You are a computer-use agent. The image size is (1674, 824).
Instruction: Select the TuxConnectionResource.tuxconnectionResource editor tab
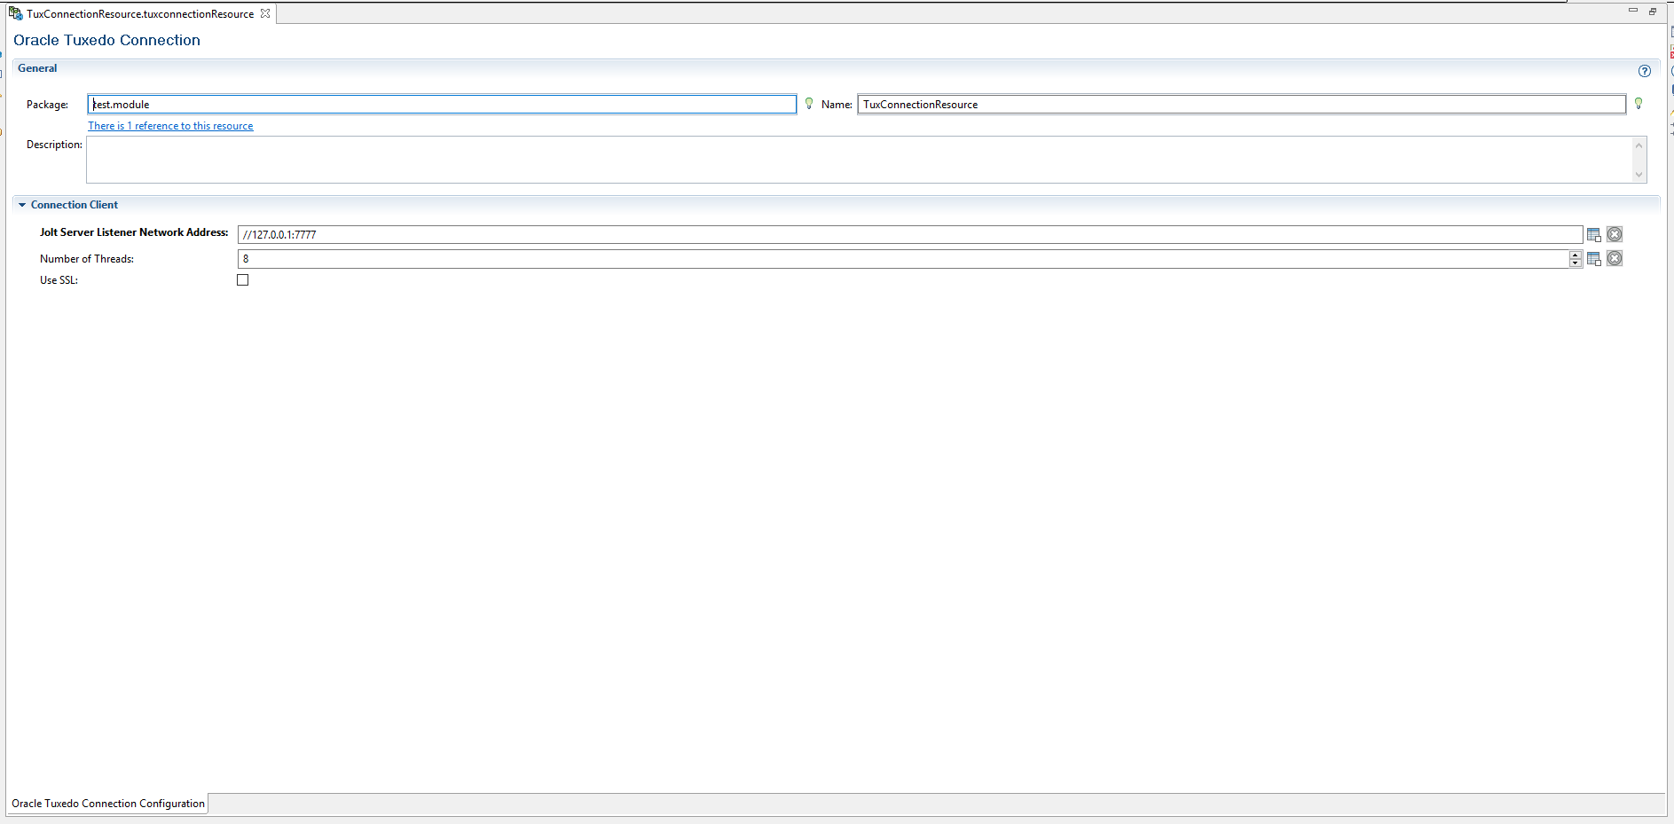[x=140, y=13]
